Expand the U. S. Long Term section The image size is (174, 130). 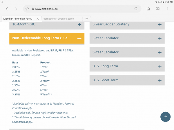click(x=159, y=66)
